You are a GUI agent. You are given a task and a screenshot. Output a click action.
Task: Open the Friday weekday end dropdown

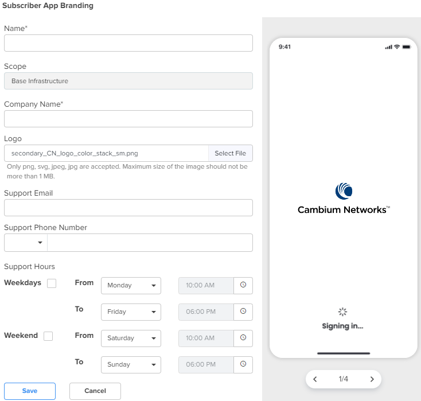pos(131,312)
